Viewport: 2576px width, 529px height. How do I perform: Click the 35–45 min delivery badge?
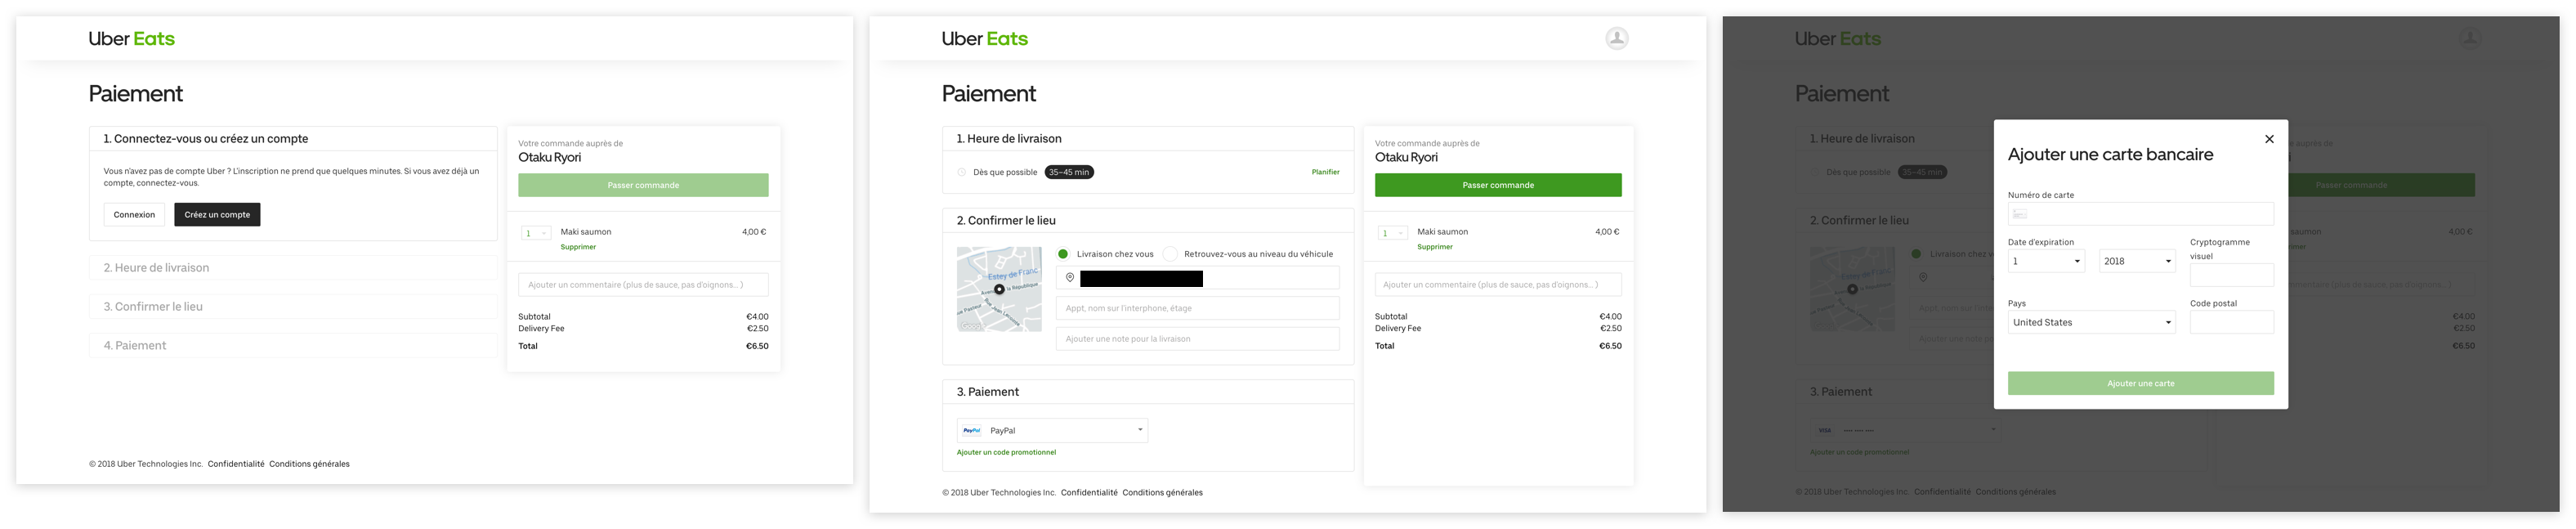[x=1068, y=172]
